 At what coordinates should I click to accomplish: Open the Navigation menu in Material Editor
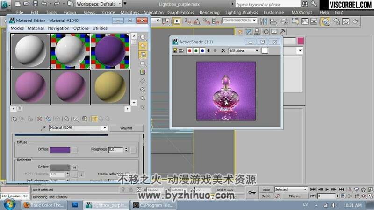[x=58, y=28]
